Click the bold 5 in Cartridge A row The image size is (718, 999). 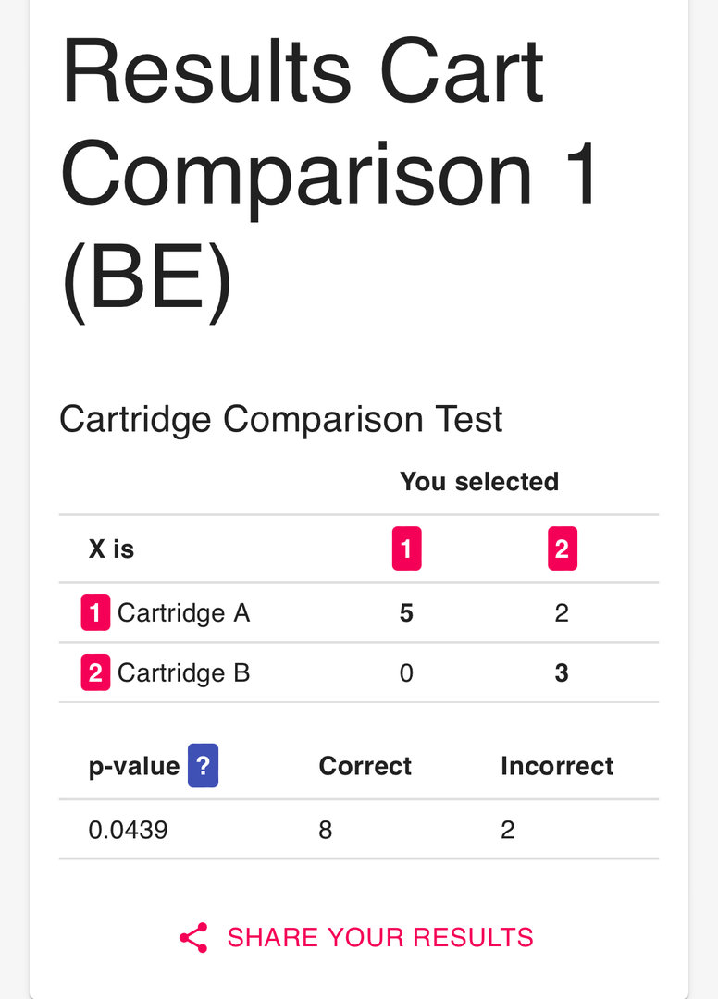click(406, 612)
